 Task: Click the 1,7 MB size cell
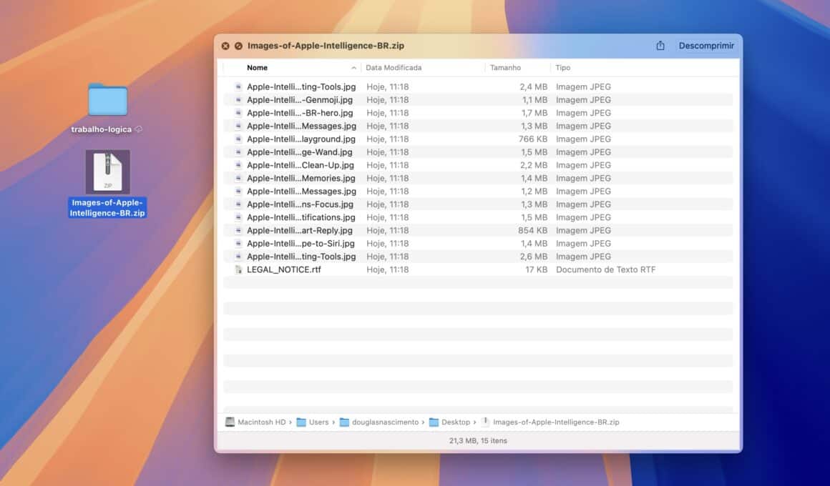point(534,113)
